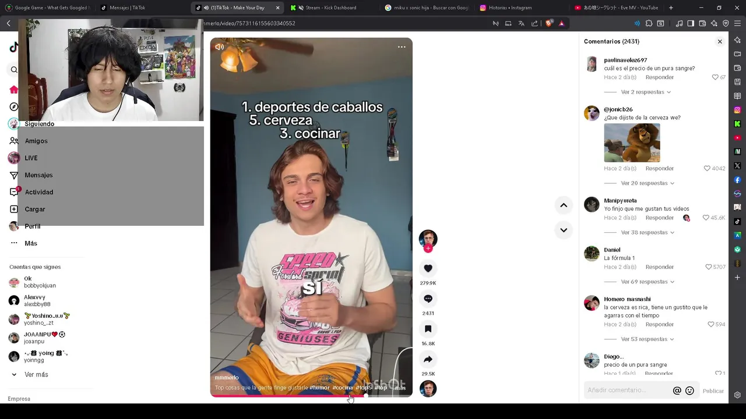746x419 pixels.
Task: Open TikTok in the browser sidebar
Action: pyautogui.click(x=737, y=222)
